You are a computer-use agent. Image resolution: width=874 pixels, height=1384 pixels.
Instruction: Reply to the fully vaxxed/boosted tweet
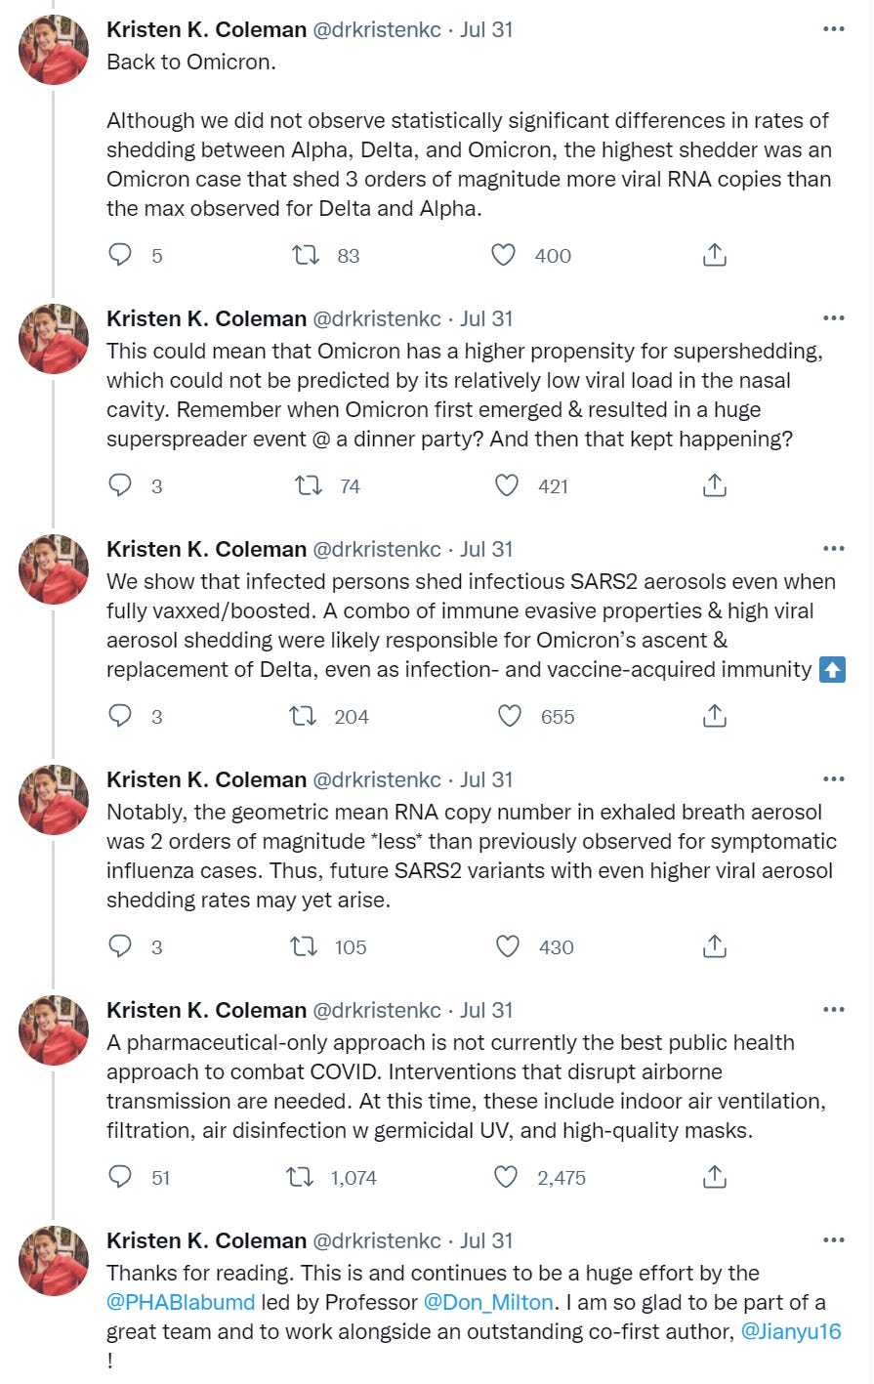click(x=120, y=717)
